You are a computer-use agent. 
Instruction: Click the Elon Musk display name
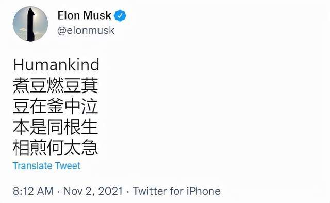[x=85, y=15]
